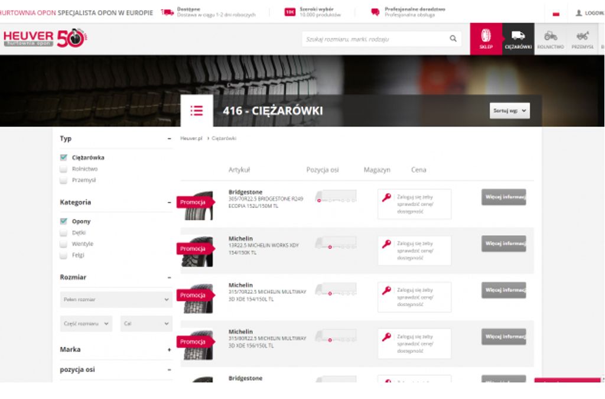The height and width of the screenshot is (399, 605).
Task: Open the Cal dropdown
Action: coord(147,323)
